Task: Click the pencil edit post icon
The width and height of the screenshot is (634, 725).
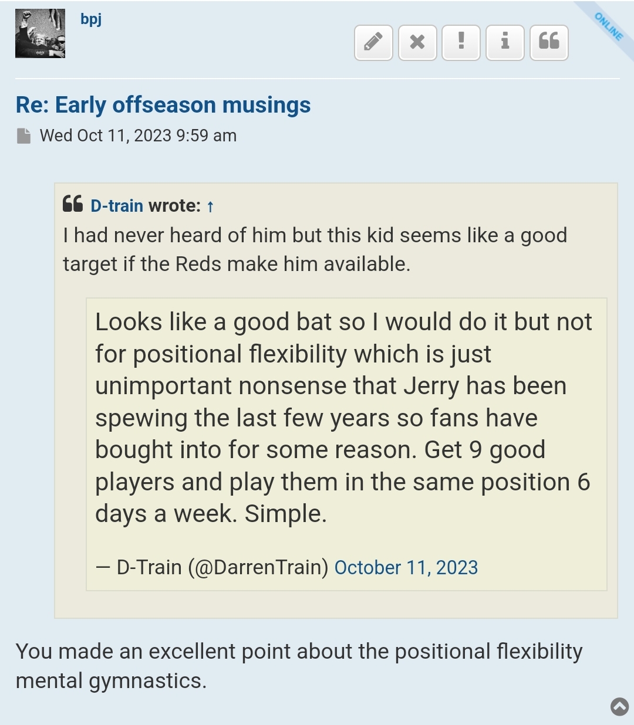Action: tap(373, 42)
